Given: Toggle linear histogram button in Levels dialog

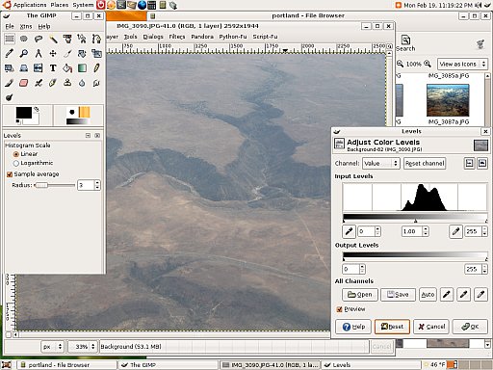Looking at the screenshot, I should pyautogui.click(x=469, y=163).
